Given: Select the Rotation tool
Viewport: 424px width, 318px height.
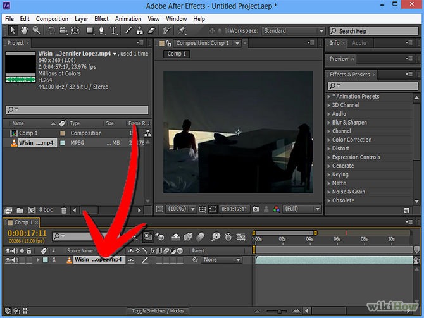Looking at the screenshot, I should [x=51, y=30].
